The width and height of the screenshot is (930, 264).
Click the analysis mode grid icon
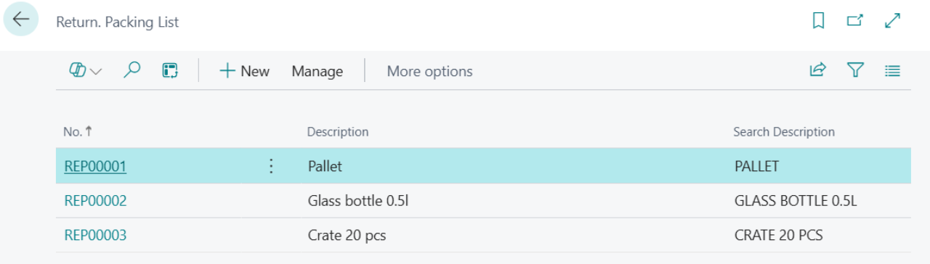170,70
